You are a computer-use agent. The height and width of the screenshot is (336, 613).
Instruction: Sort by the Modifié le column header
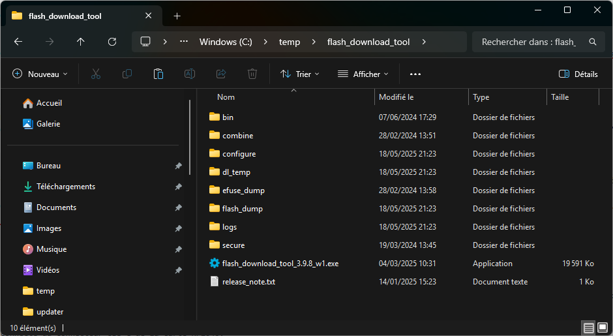[396, 97]
